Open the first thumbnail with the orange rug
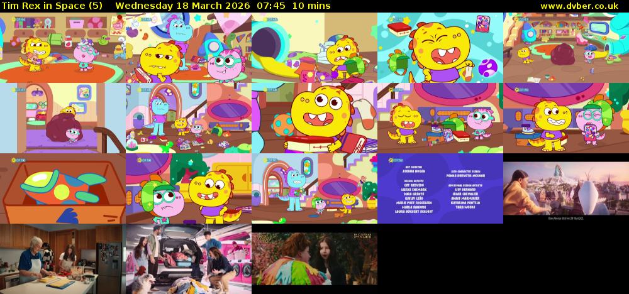 click(x=62, y=48)
